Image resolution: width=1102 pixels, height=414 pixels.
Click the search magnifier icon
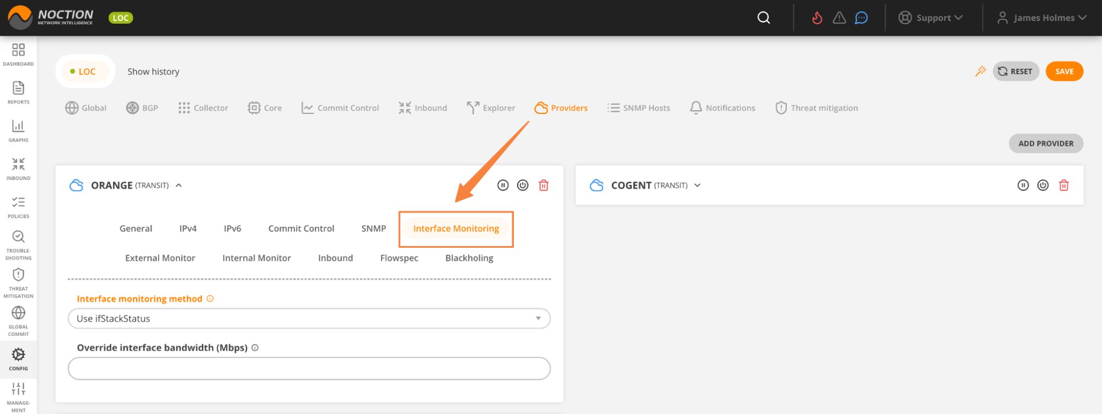pos(764,18)
